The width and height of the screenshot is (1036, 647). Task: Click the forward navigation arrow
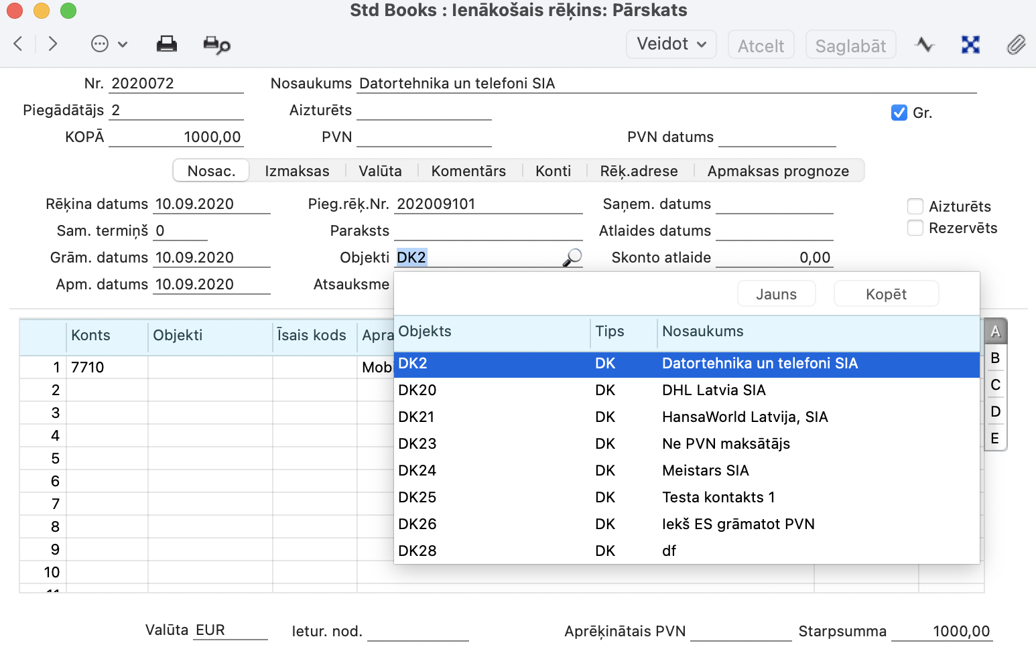[53, 44]
